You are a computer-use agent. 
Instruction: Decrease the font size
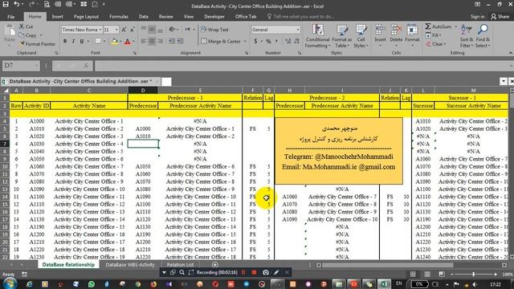click(132, 30)
